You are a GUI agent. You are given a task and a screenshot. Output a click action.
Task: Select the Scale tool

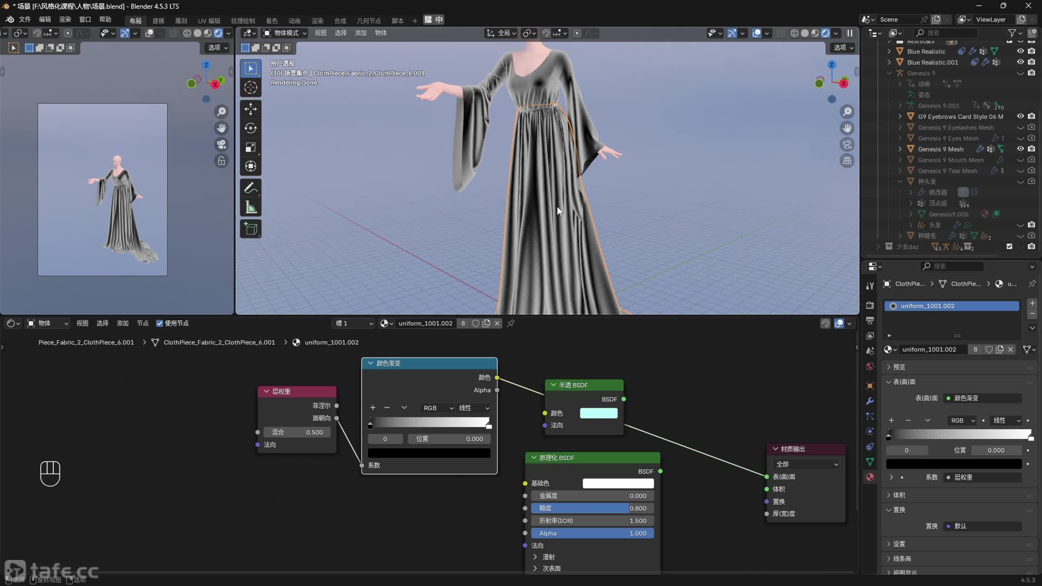[250, 147]
